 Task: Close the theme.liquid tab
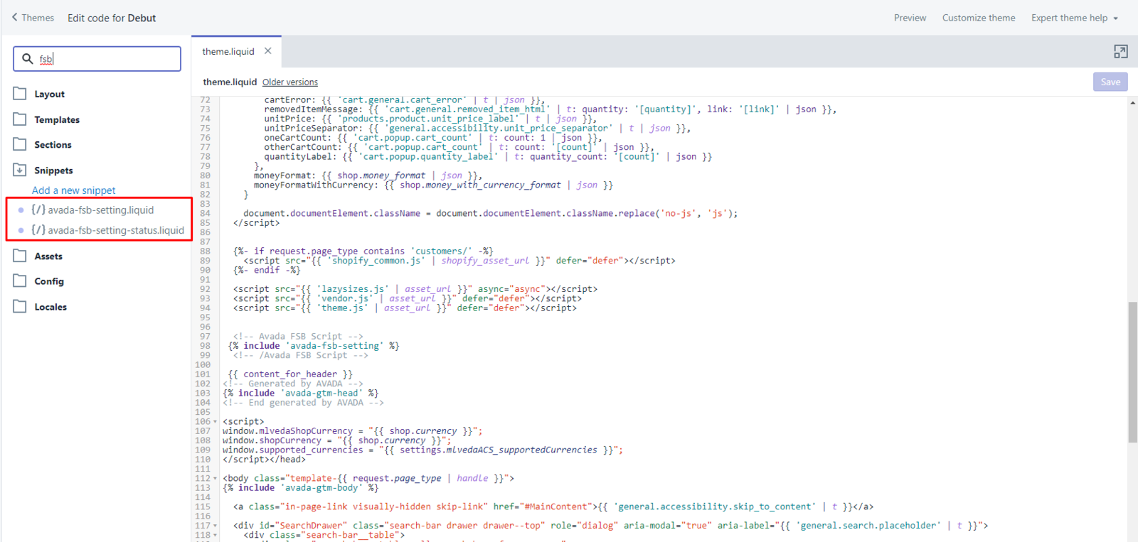click(x=268, y=51)
